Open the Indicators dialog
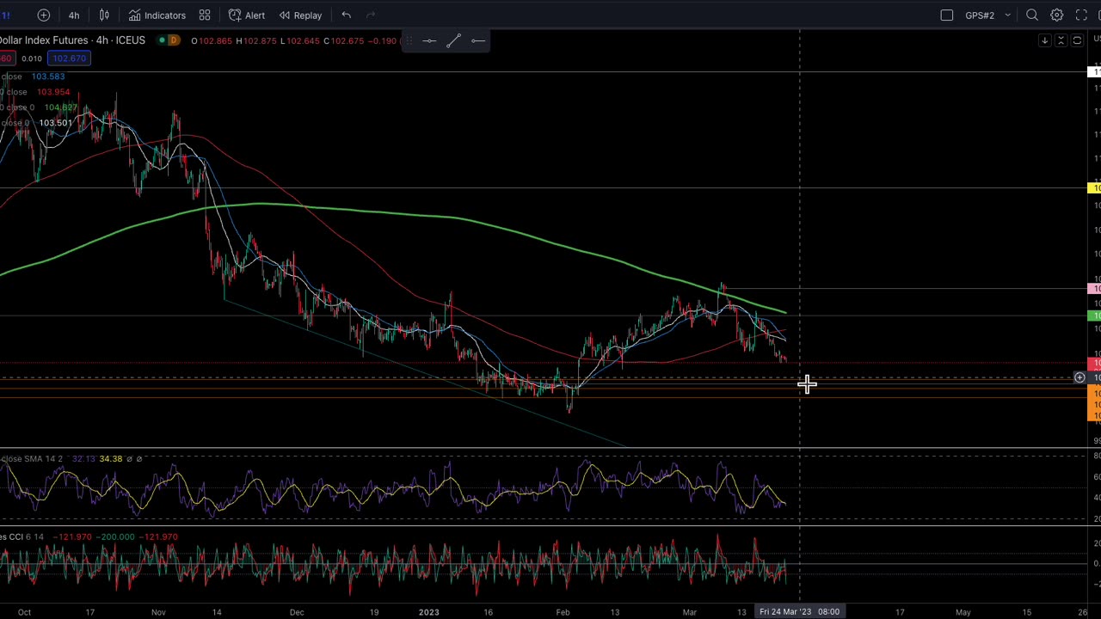The image size is (1101, 619). tap(157, 15)
